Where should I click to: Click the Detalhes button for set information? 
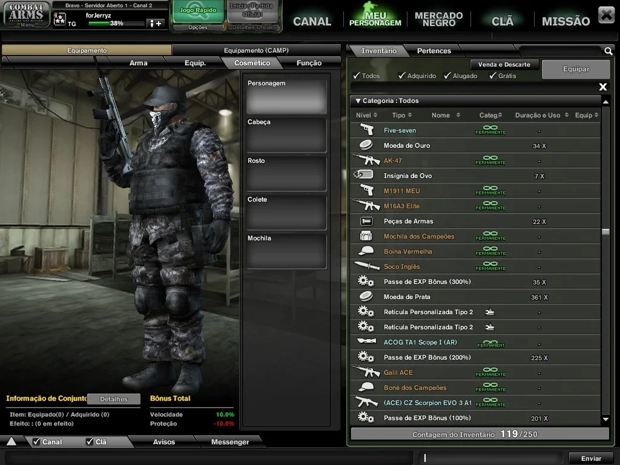coord(114,399)
